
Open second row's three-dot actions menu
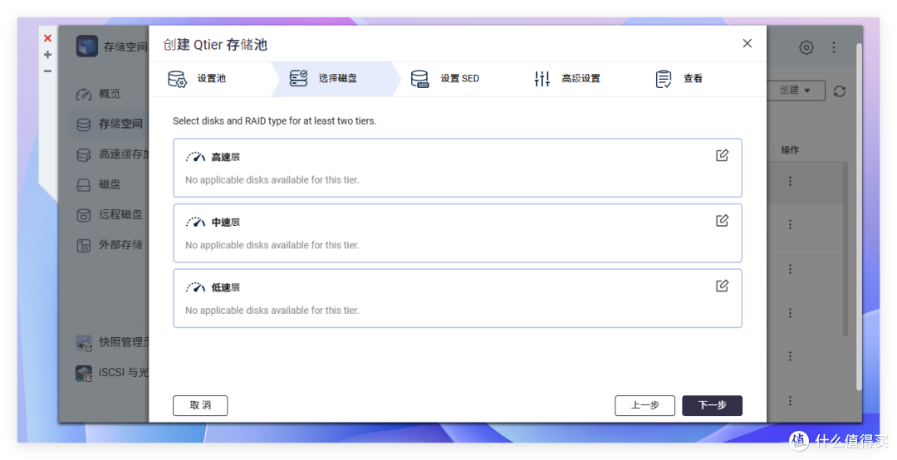pyautogui.click(x=790, y=225)
